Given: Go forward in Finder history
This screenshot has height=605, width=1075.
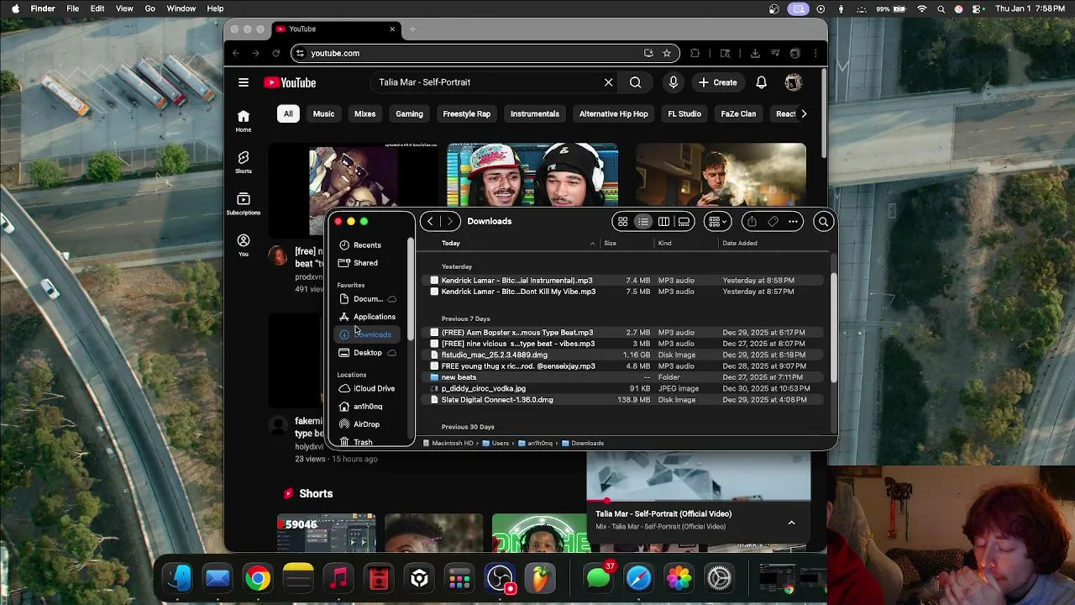Looking at the screenshot, I should coord(450,222).
